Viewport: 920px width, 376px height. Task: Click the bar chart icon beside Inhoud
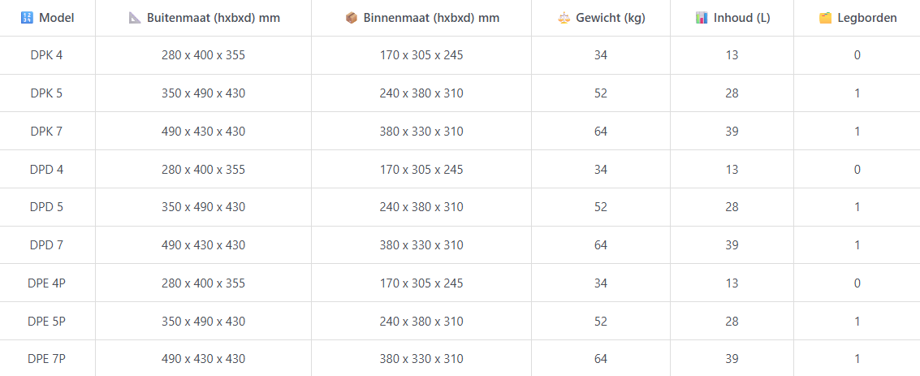[702, 18]
